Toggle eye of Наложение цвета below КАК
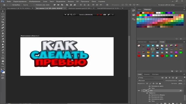This screenshot has width=186, height=104. pos(149,99)
